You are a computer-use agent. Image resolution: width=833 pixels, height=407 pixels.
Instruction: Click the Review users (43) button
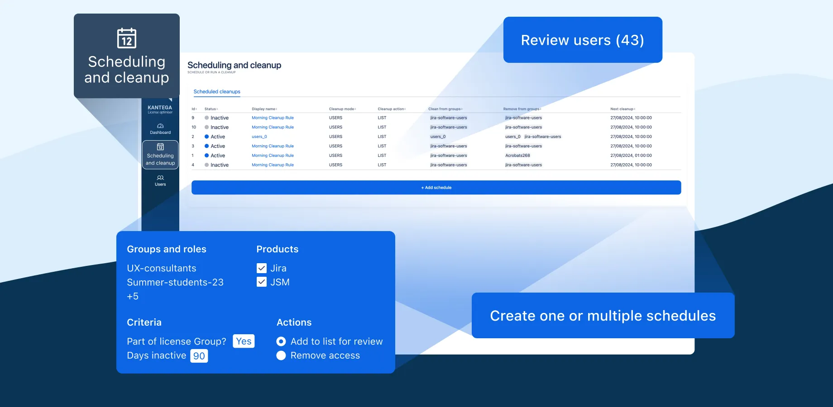point(582,40)
